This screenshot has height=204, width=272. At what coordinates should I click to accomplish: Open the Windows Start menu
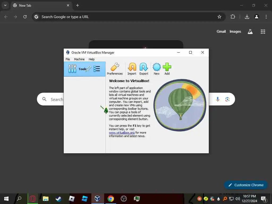point(6,199)
